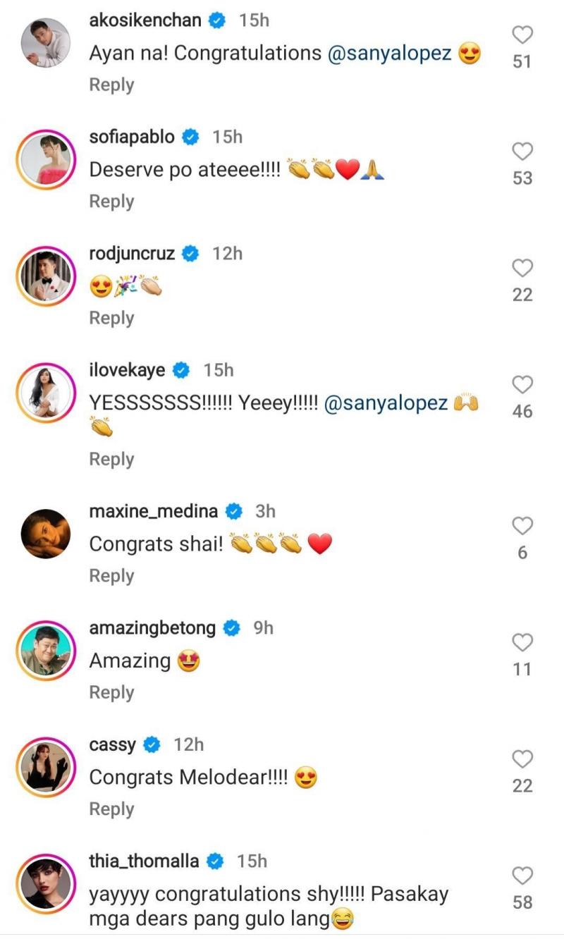Tap the heart on sofiapablo's comment
The height and width of the screenshot is (939, 564).
pos(522,152)
